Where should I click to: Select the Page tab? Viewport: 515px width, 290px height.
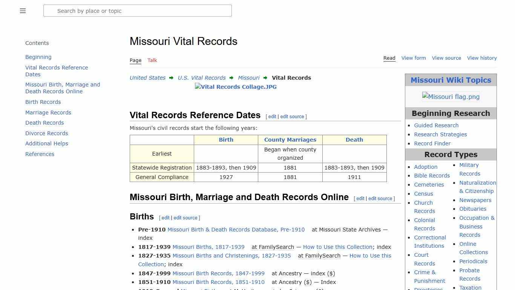point(135,60)
